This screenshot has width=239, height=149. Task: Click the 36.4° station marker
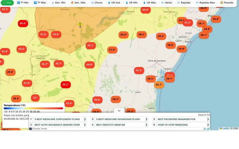23,23
